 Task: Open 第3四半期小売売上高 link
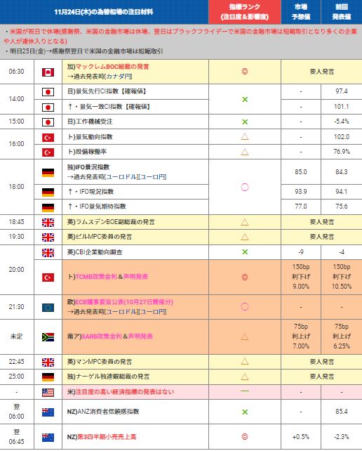coord(107,437)
